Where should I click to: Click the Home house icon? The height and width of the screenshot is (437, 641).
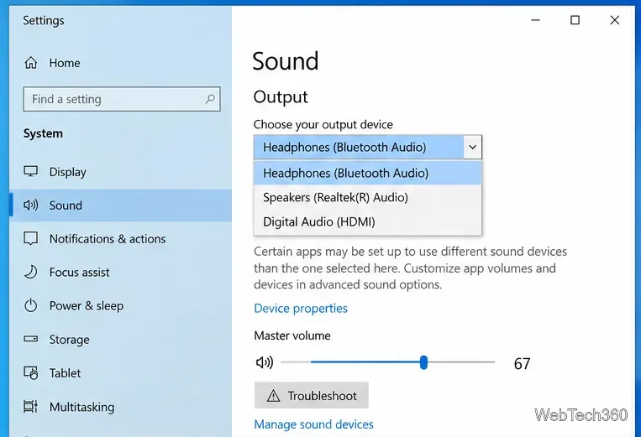[30, 63]
